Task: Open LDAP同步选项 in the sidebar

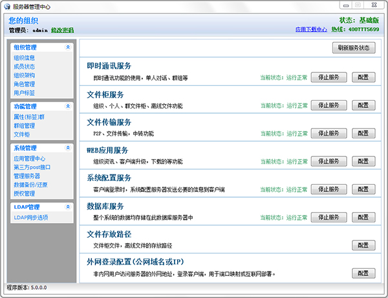Action: pyautogui.click(x=30, y=217)
